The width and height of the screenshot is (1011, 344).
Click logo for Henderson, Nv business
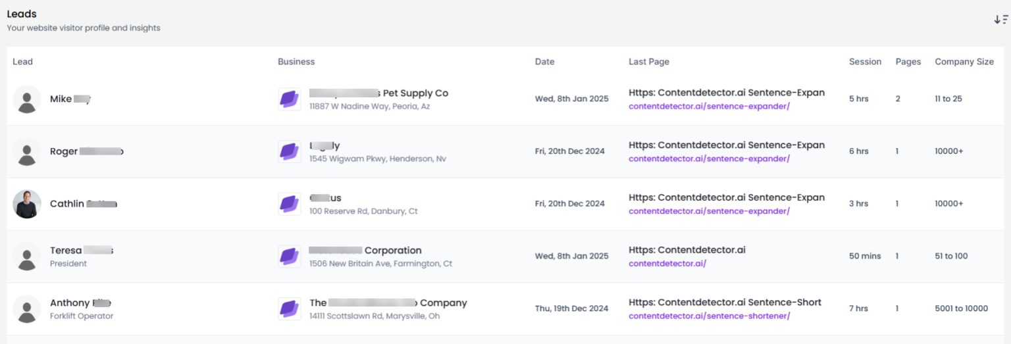(290, 152)
